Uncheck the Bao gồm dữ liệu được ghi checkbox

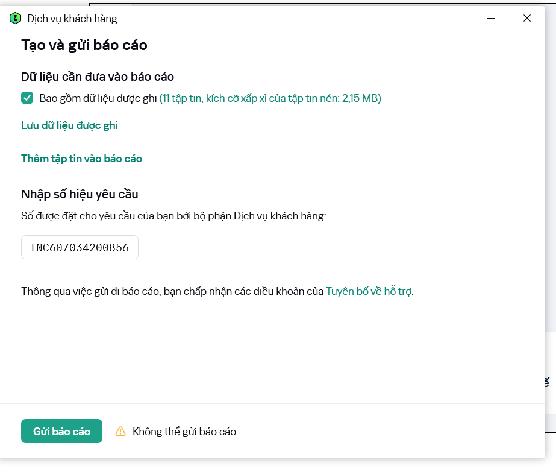pos(27,98)
